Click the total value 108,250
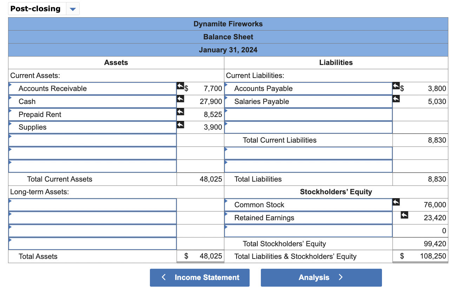The width and height of the screenshot is (455, 300). 433,256
